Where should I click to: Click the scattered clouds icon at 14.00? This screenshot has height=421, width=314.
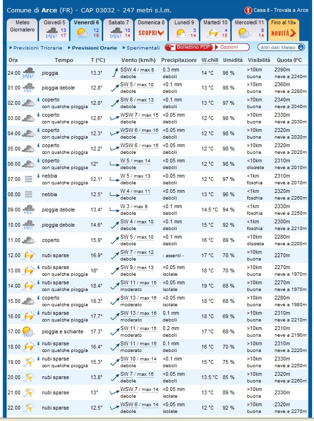(29, 286)
